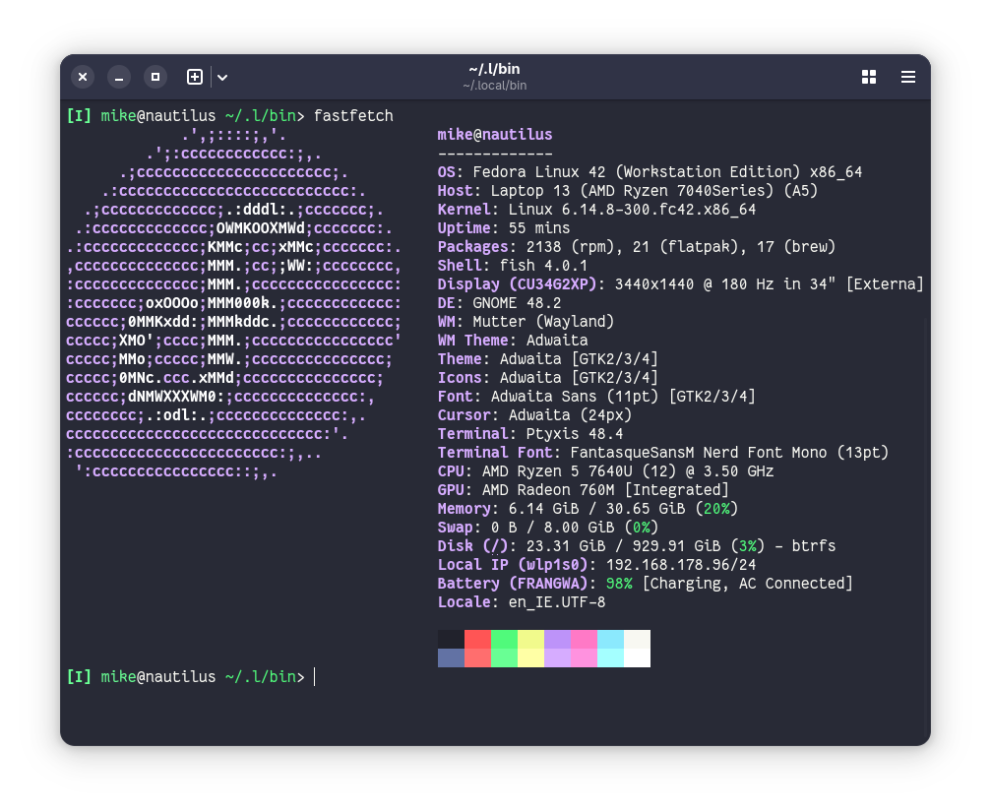Viewport: 991px width, 812px height.
Task: Click the ~/.local/bin subtitle text
Action: 494,86
